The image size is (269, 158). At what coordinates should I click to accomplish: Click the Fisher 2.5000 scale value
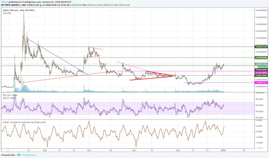click(259, 126)
